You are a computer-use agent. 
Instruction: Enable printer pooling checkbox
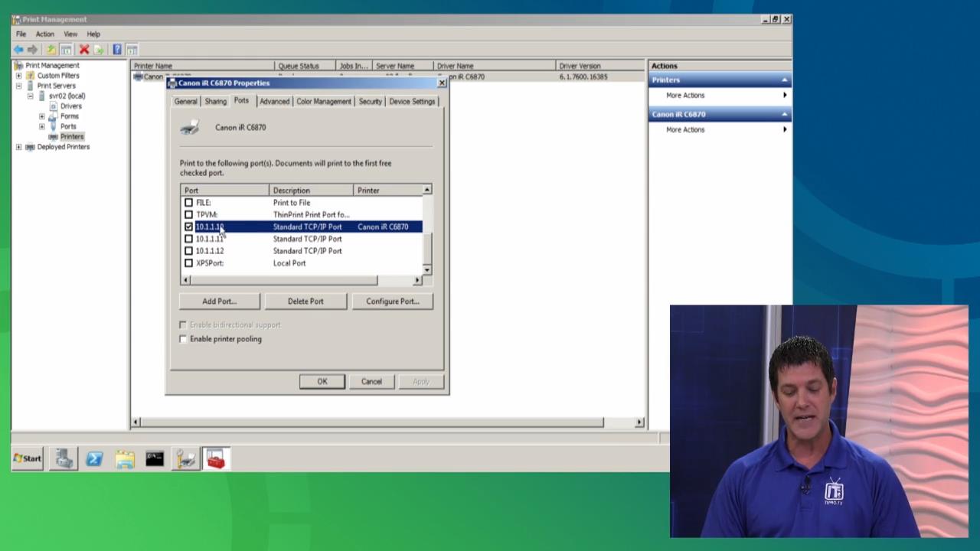pyautogui.click(x=183, y=339)
